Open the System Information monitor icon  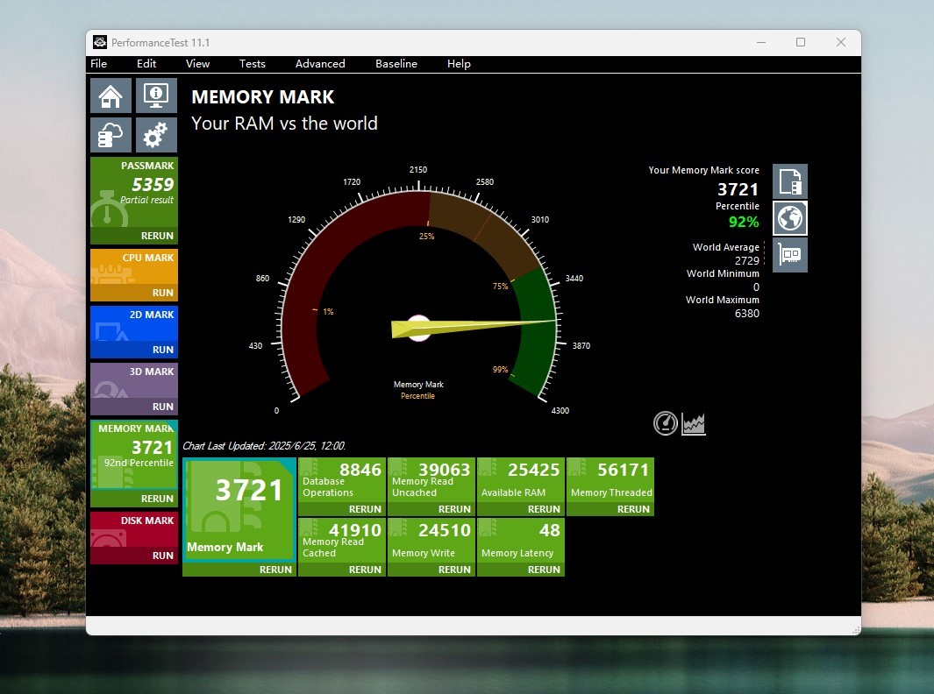tap(156, 96)
